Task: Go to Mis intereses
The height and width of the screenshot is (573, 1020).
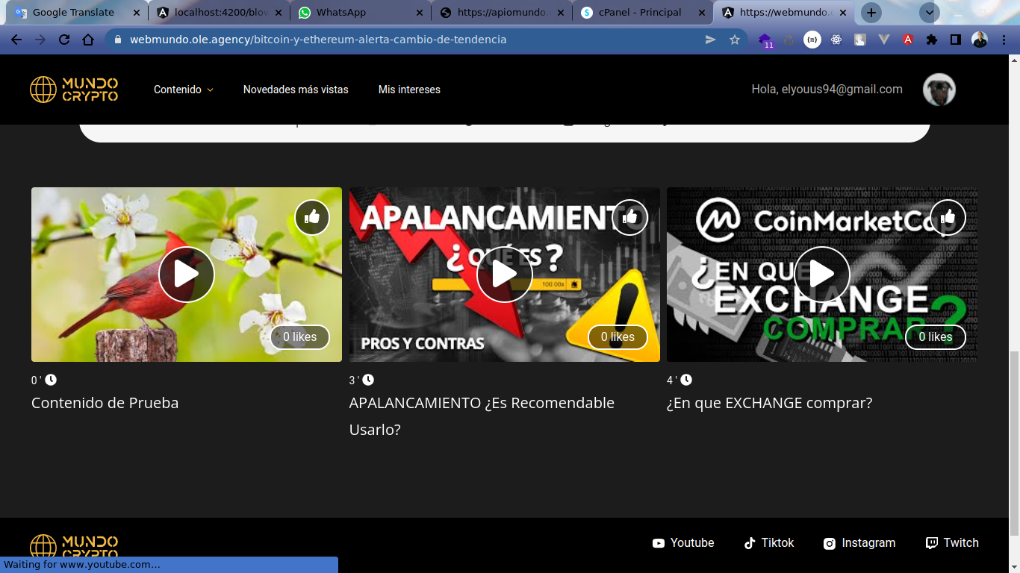Action: tap(409, 90)
